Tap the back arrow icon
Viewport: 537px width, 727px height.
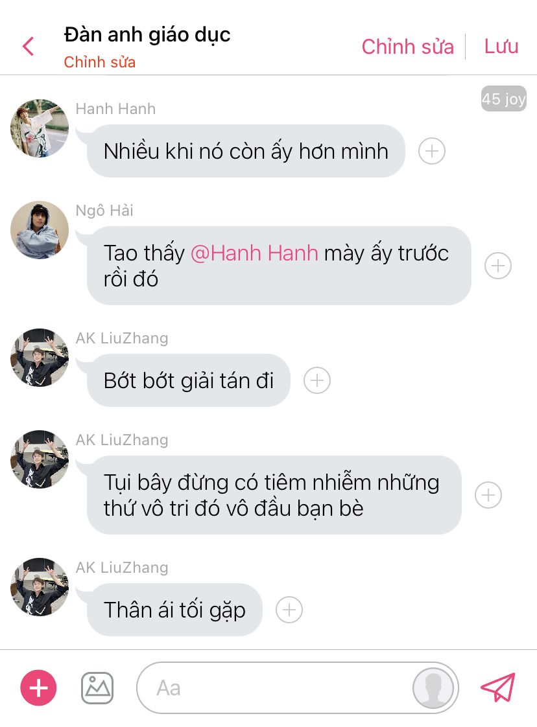tap(29, 47)
